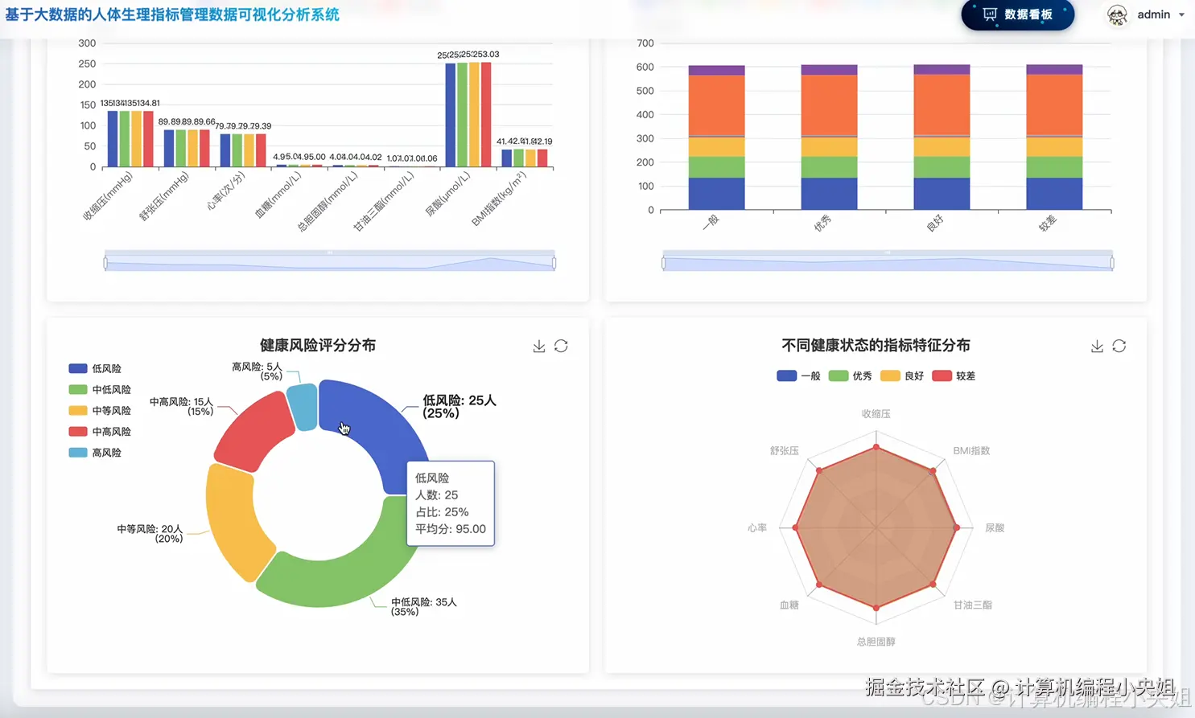
Task: Click the 一般 stacked bar column
Action: point(716,137)
